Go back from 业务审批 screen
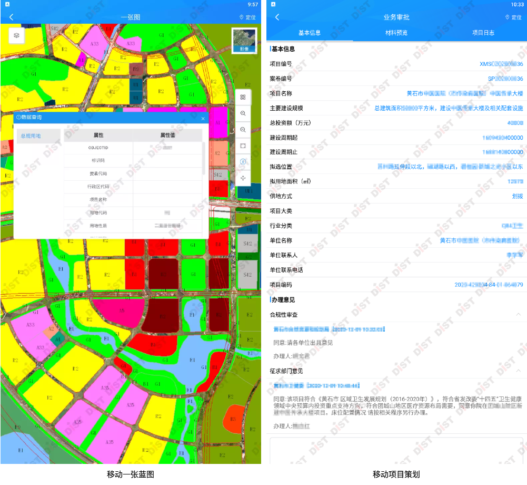 tap(277, 17)
